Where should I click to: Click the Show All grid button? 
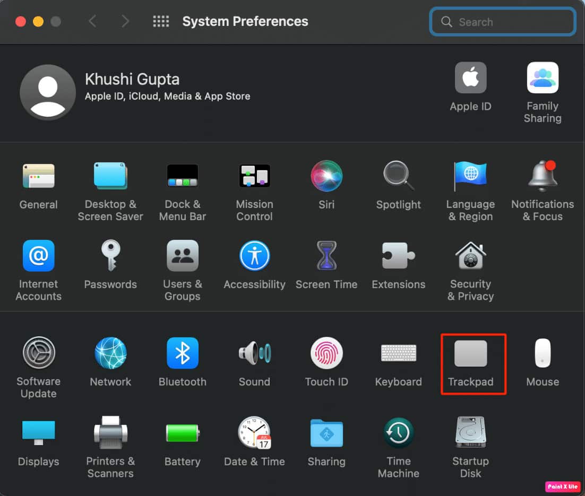[x=161, y=21]
